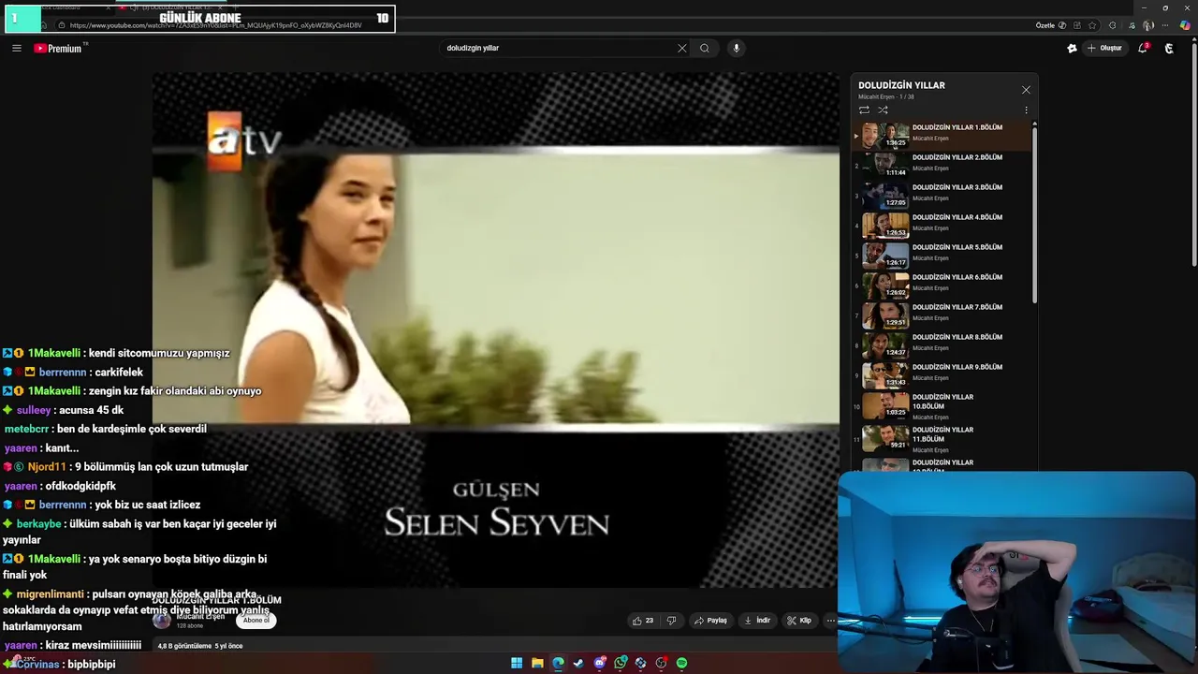
Task: Select DOLUDİZGİN YILLAR 4.BÖLÜM title
Action: pyautogui.click(x=957, y=217)
